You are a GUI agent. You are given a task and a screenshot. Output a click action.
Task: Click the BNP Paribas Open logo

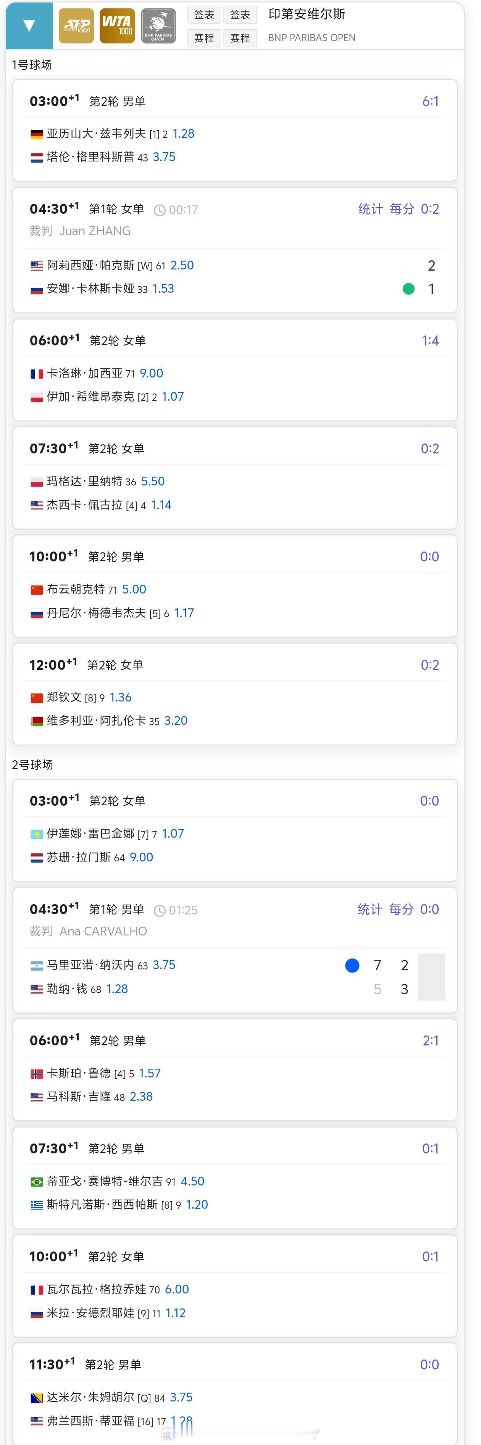pos(158,26)
